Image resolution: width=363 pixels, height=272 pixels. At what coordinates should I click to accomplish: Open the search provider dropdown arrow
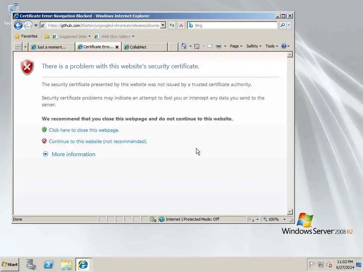(x=289, y=25)
